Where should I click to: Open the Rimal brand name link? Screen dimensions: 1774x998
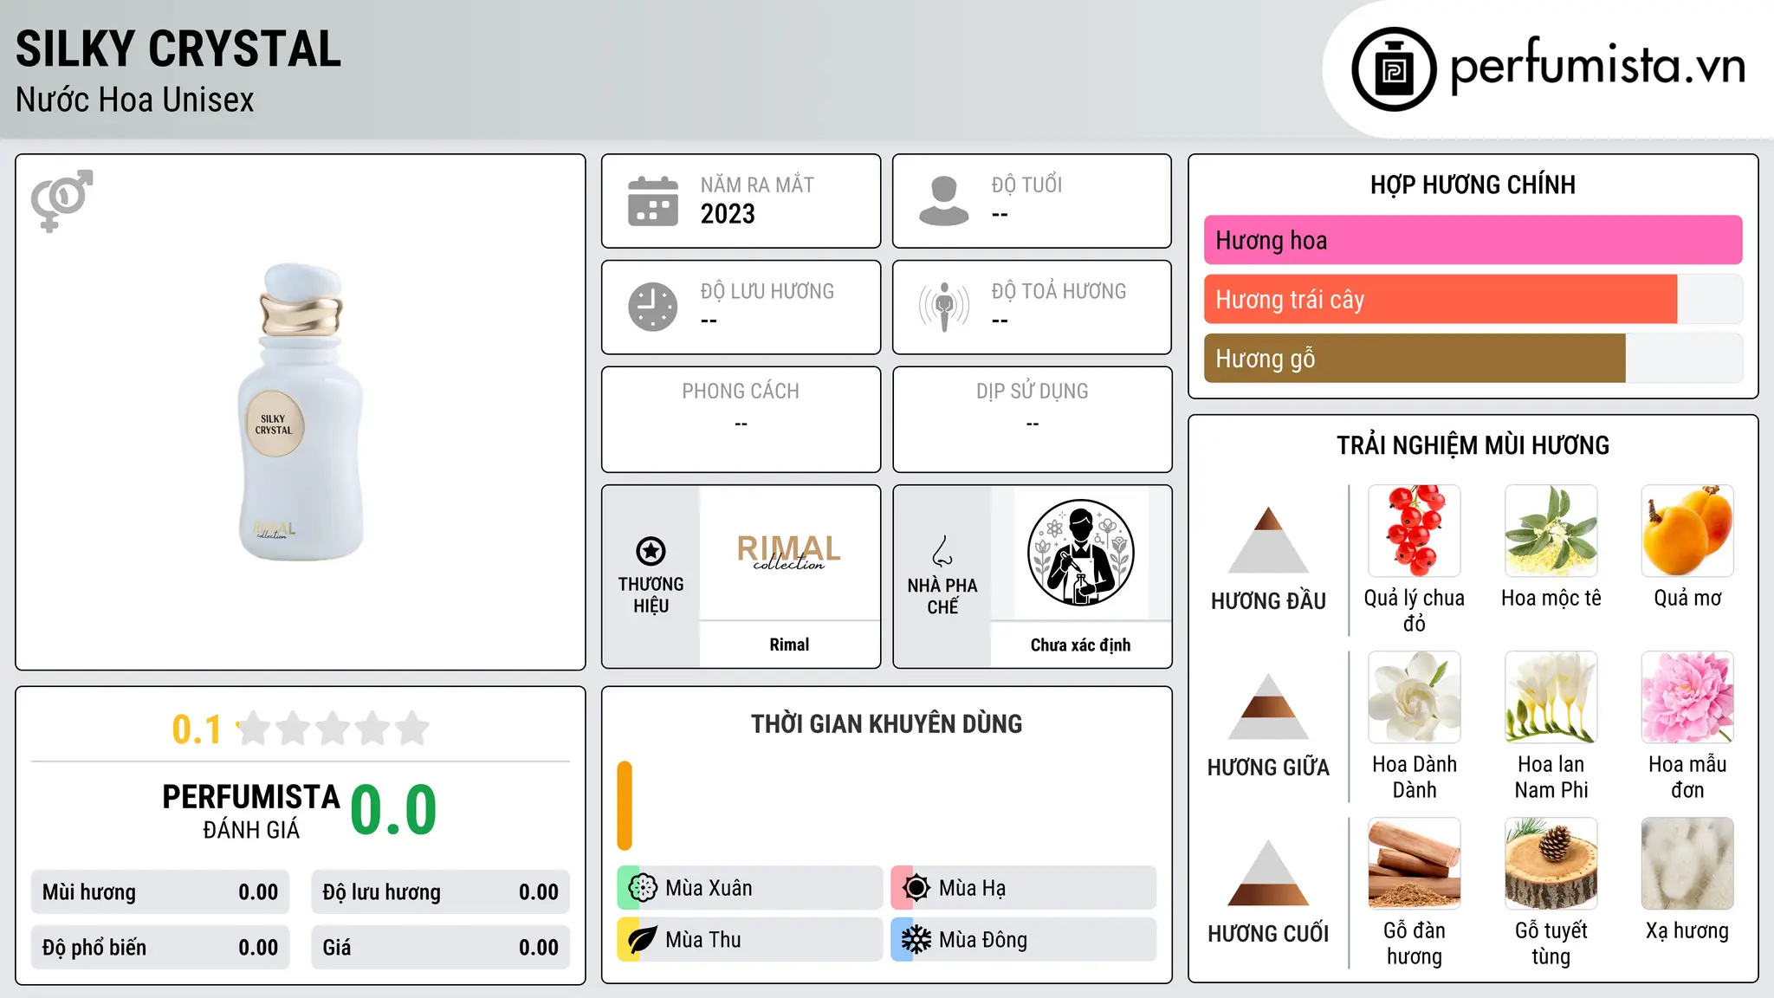[x=789, y=645]
